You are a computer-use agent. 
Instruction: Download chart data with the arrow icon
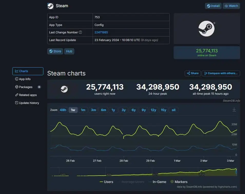[234, 110]
